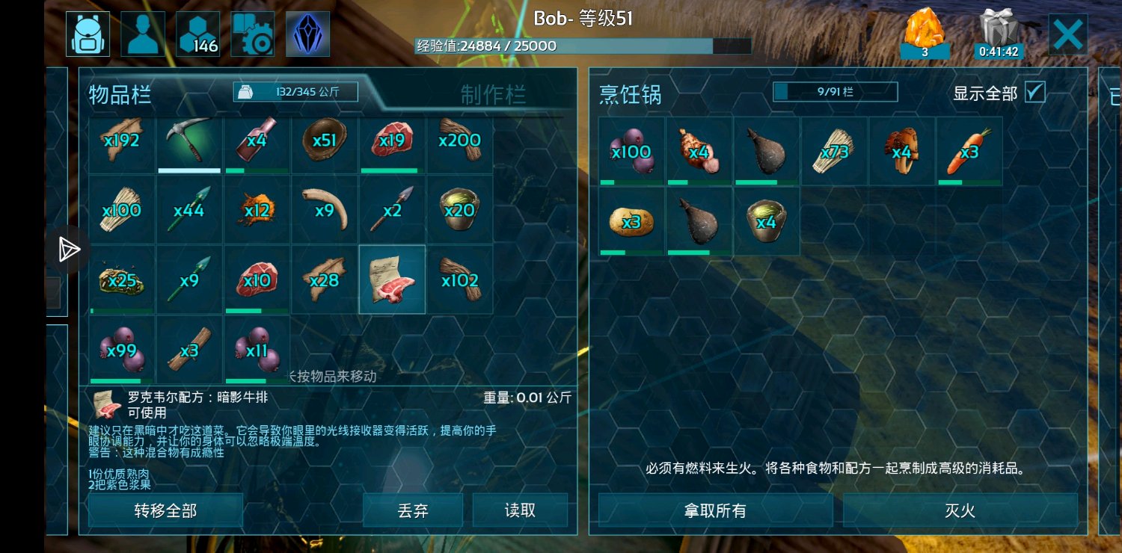Switch to the 制作栏 tab

pyautogui.click(x=493, y=95)
